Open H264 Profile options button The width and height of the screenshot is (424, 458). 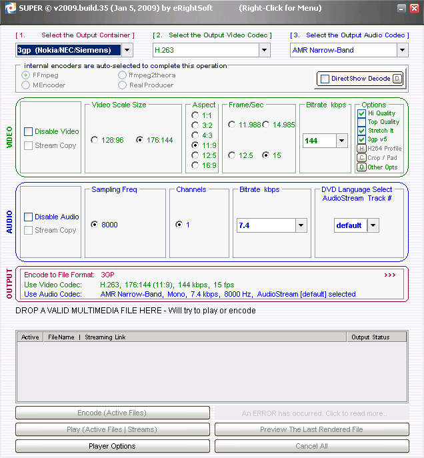361,149
